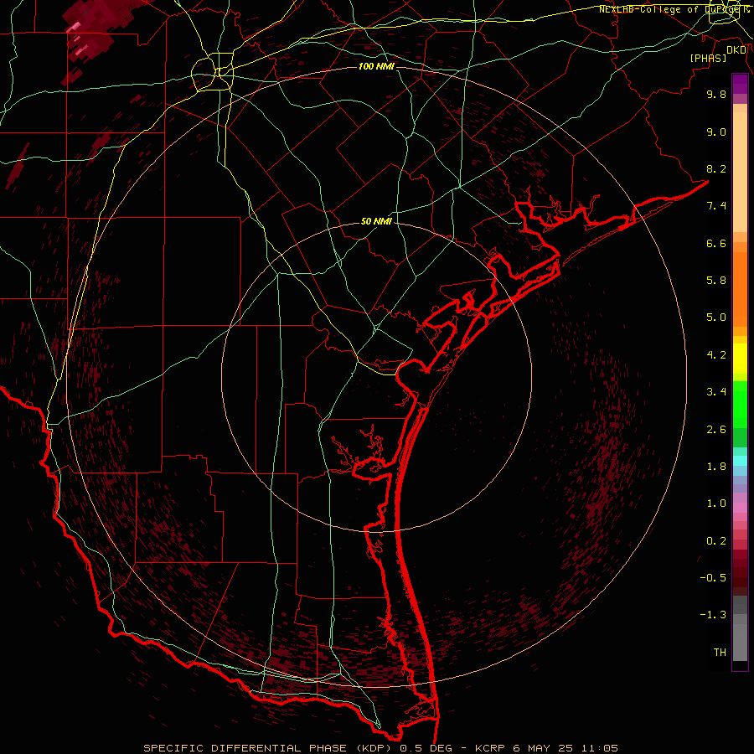Click the [PHAS] legend label
Viewport: 754px width, 754px height.
click(x=708, y=58)
